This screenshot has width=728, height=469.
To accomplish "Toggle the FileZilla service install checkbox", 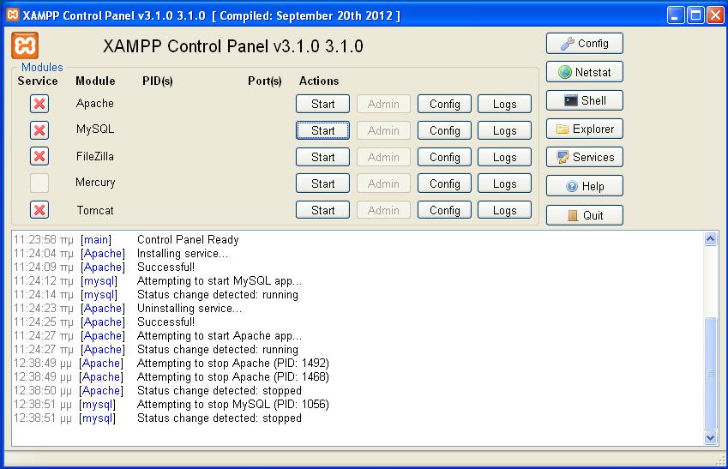I will 39,157.
